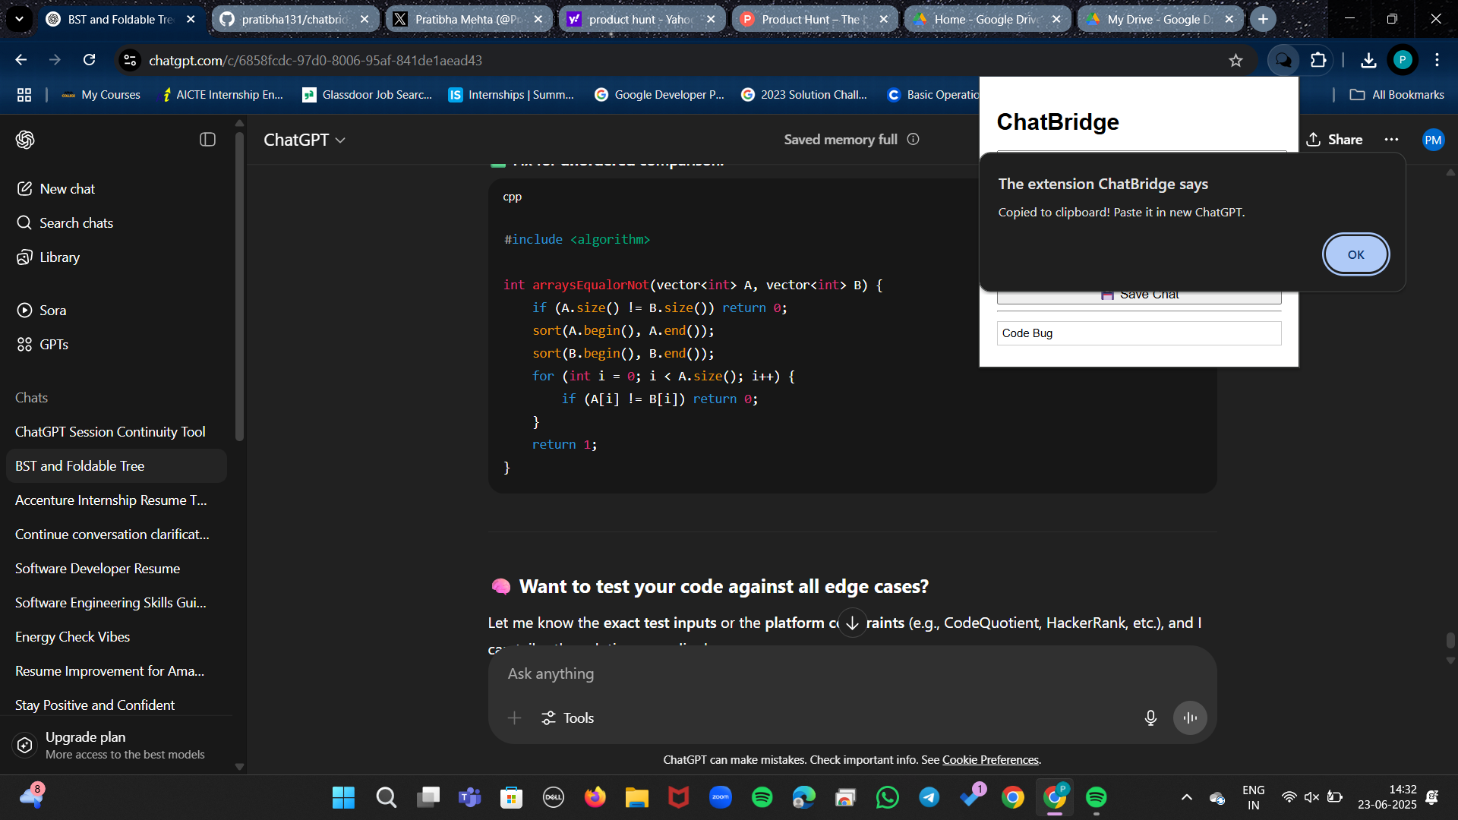The image size is (1458, 820).
Task: Show hidden system tray icons
Action: click(1186, 797)
